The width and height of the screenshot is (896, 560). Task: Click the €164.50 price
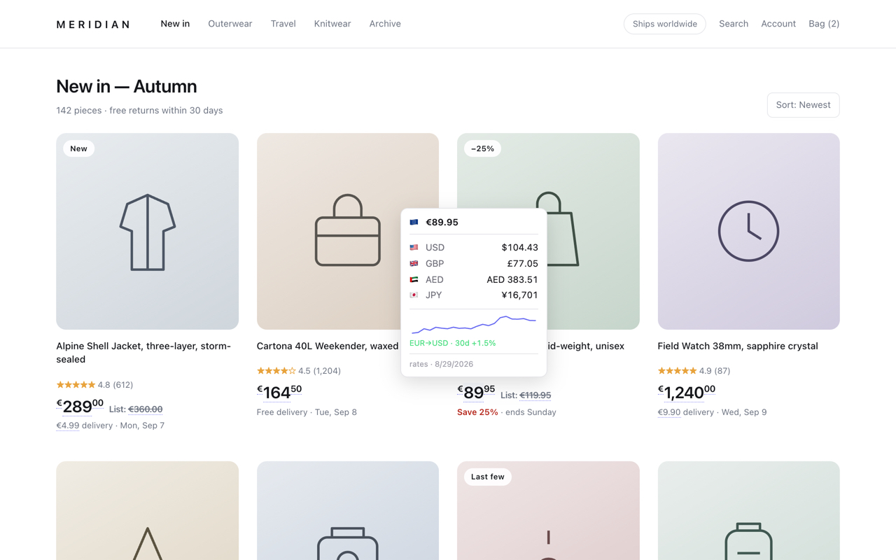pos(279,392)
